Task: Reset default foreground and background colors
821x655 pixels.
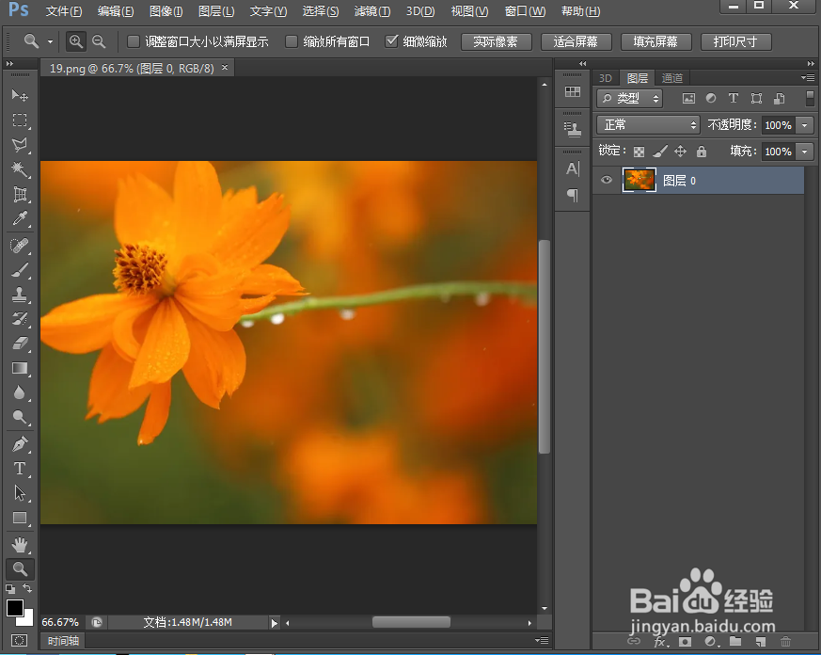Action: 10,588
